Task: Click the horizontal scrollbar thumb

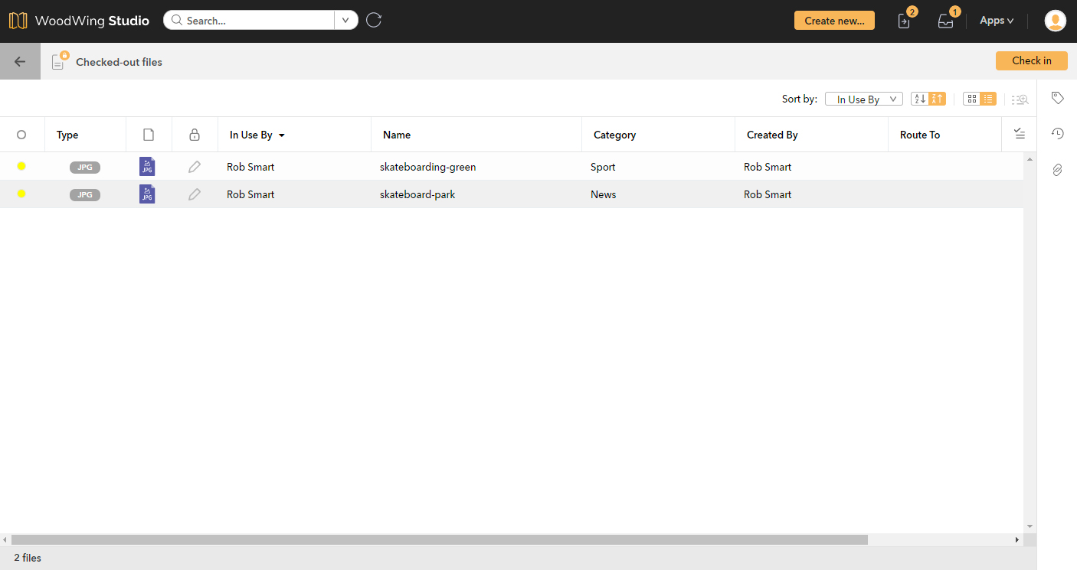Action: click(x=440, y=539)
